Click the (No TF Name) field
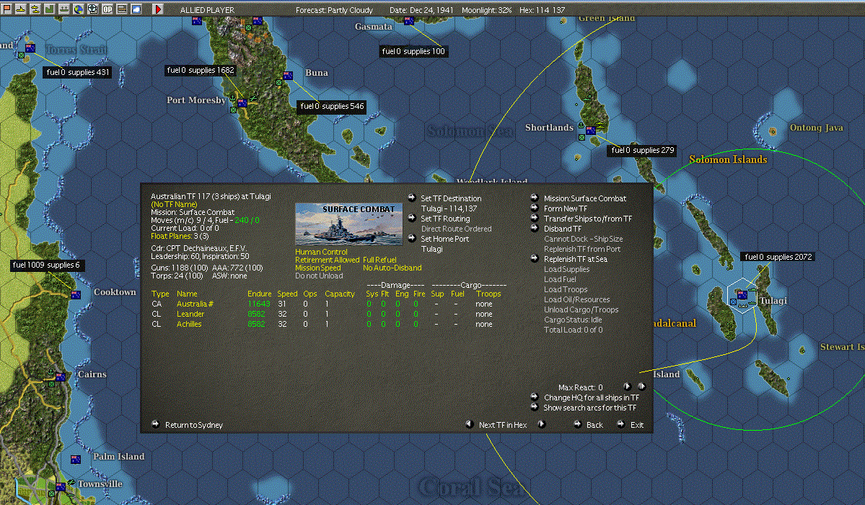Image resolution: width=865 pixels, height=505 pixels. pos(174,204)
